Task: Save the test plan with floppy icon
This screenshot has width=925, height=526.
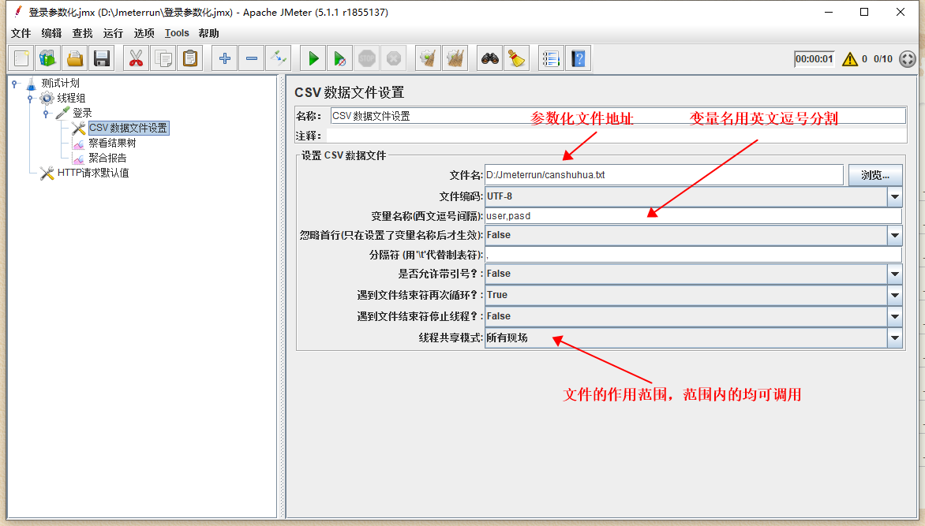Action: pos(102,58)
